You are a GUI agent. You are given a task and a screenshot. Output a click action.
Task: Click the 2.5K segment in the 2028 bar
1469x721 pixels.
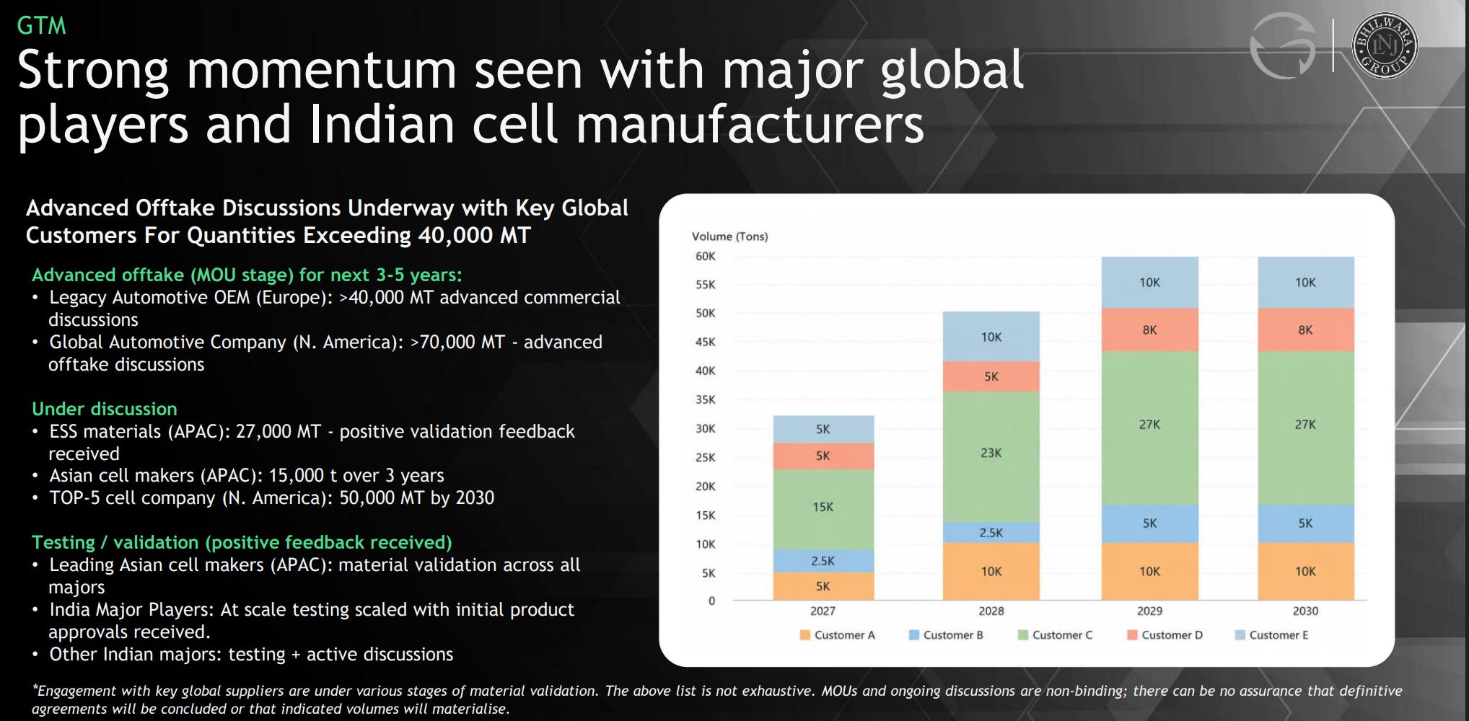991,533
